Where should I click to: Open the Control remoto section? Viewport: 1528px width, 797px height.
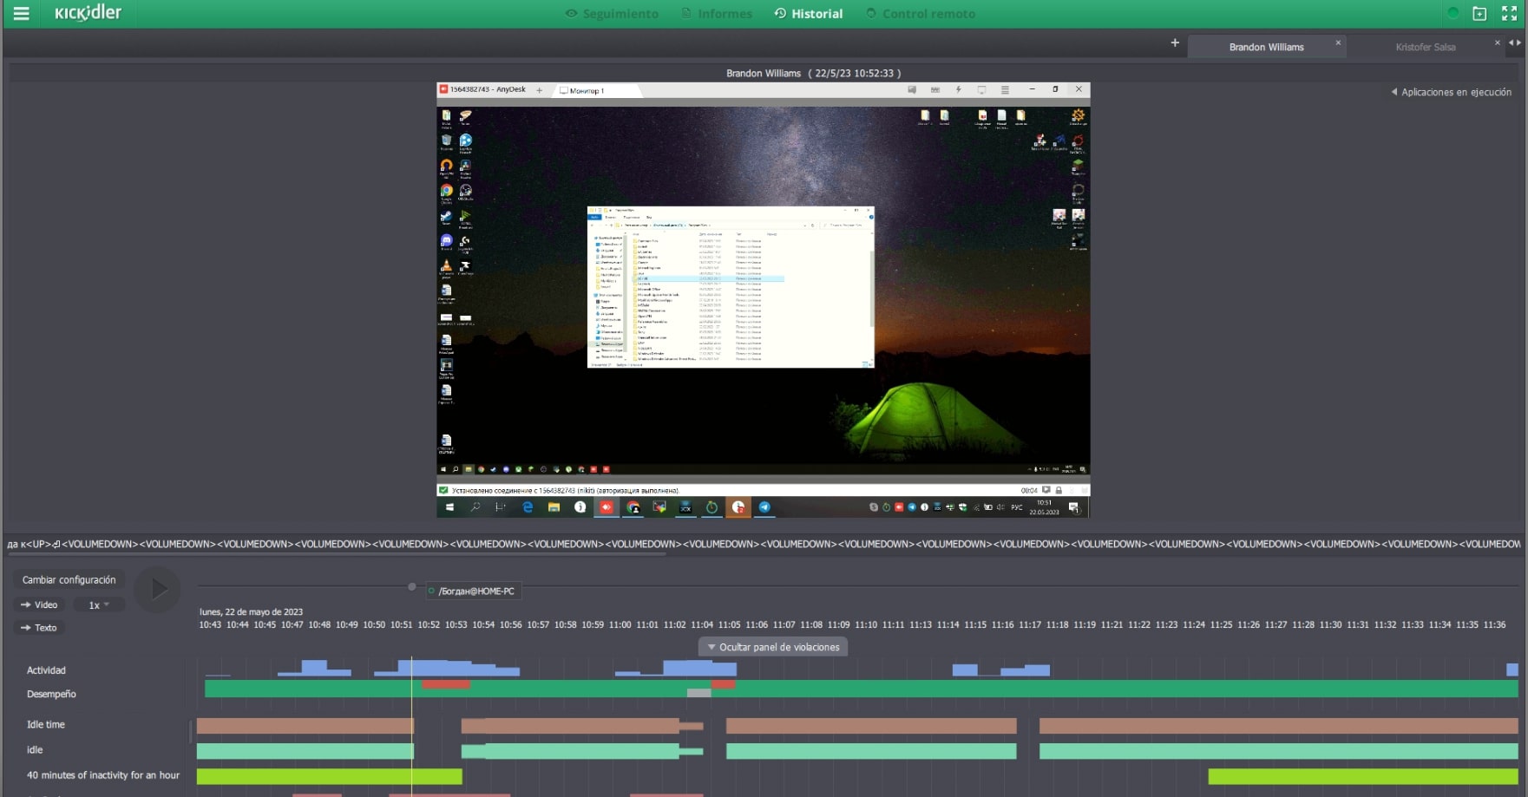[921, 14]
